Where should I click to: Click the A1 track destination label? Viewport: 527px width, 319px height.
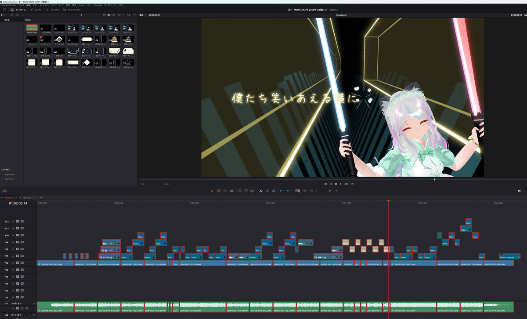[7, 303]
